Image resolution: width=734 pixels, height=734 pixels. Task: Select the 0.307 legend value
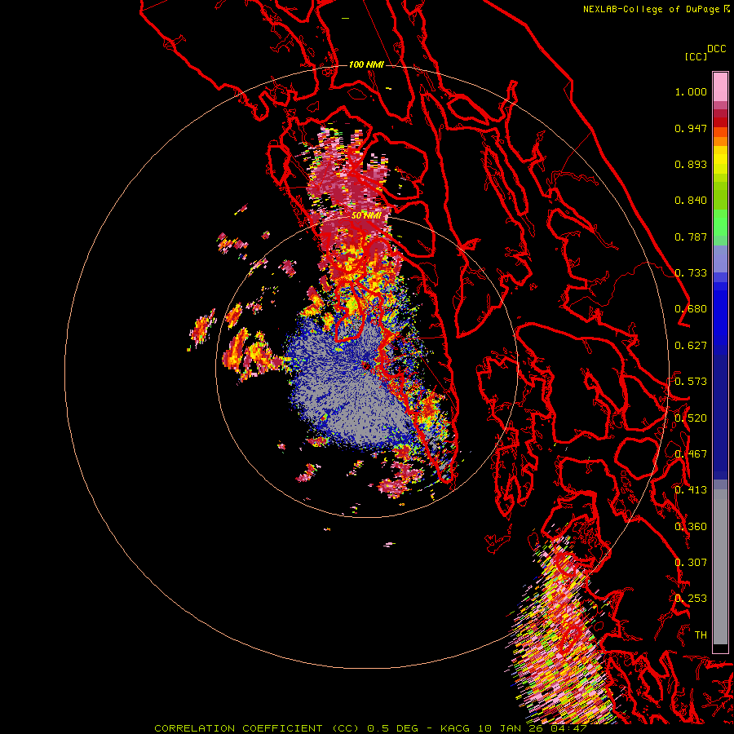pyautogui.click(x=691, y=563)
